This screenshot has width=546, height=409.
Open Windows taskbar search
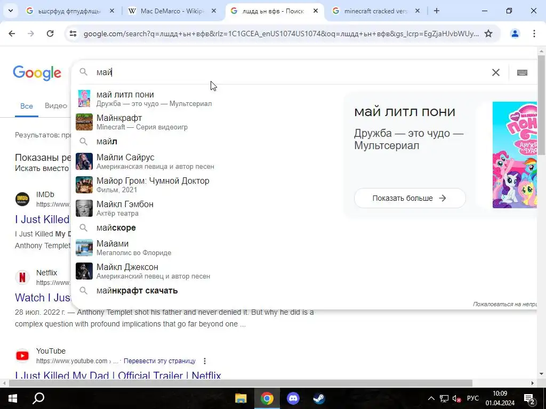click(38, 398)
